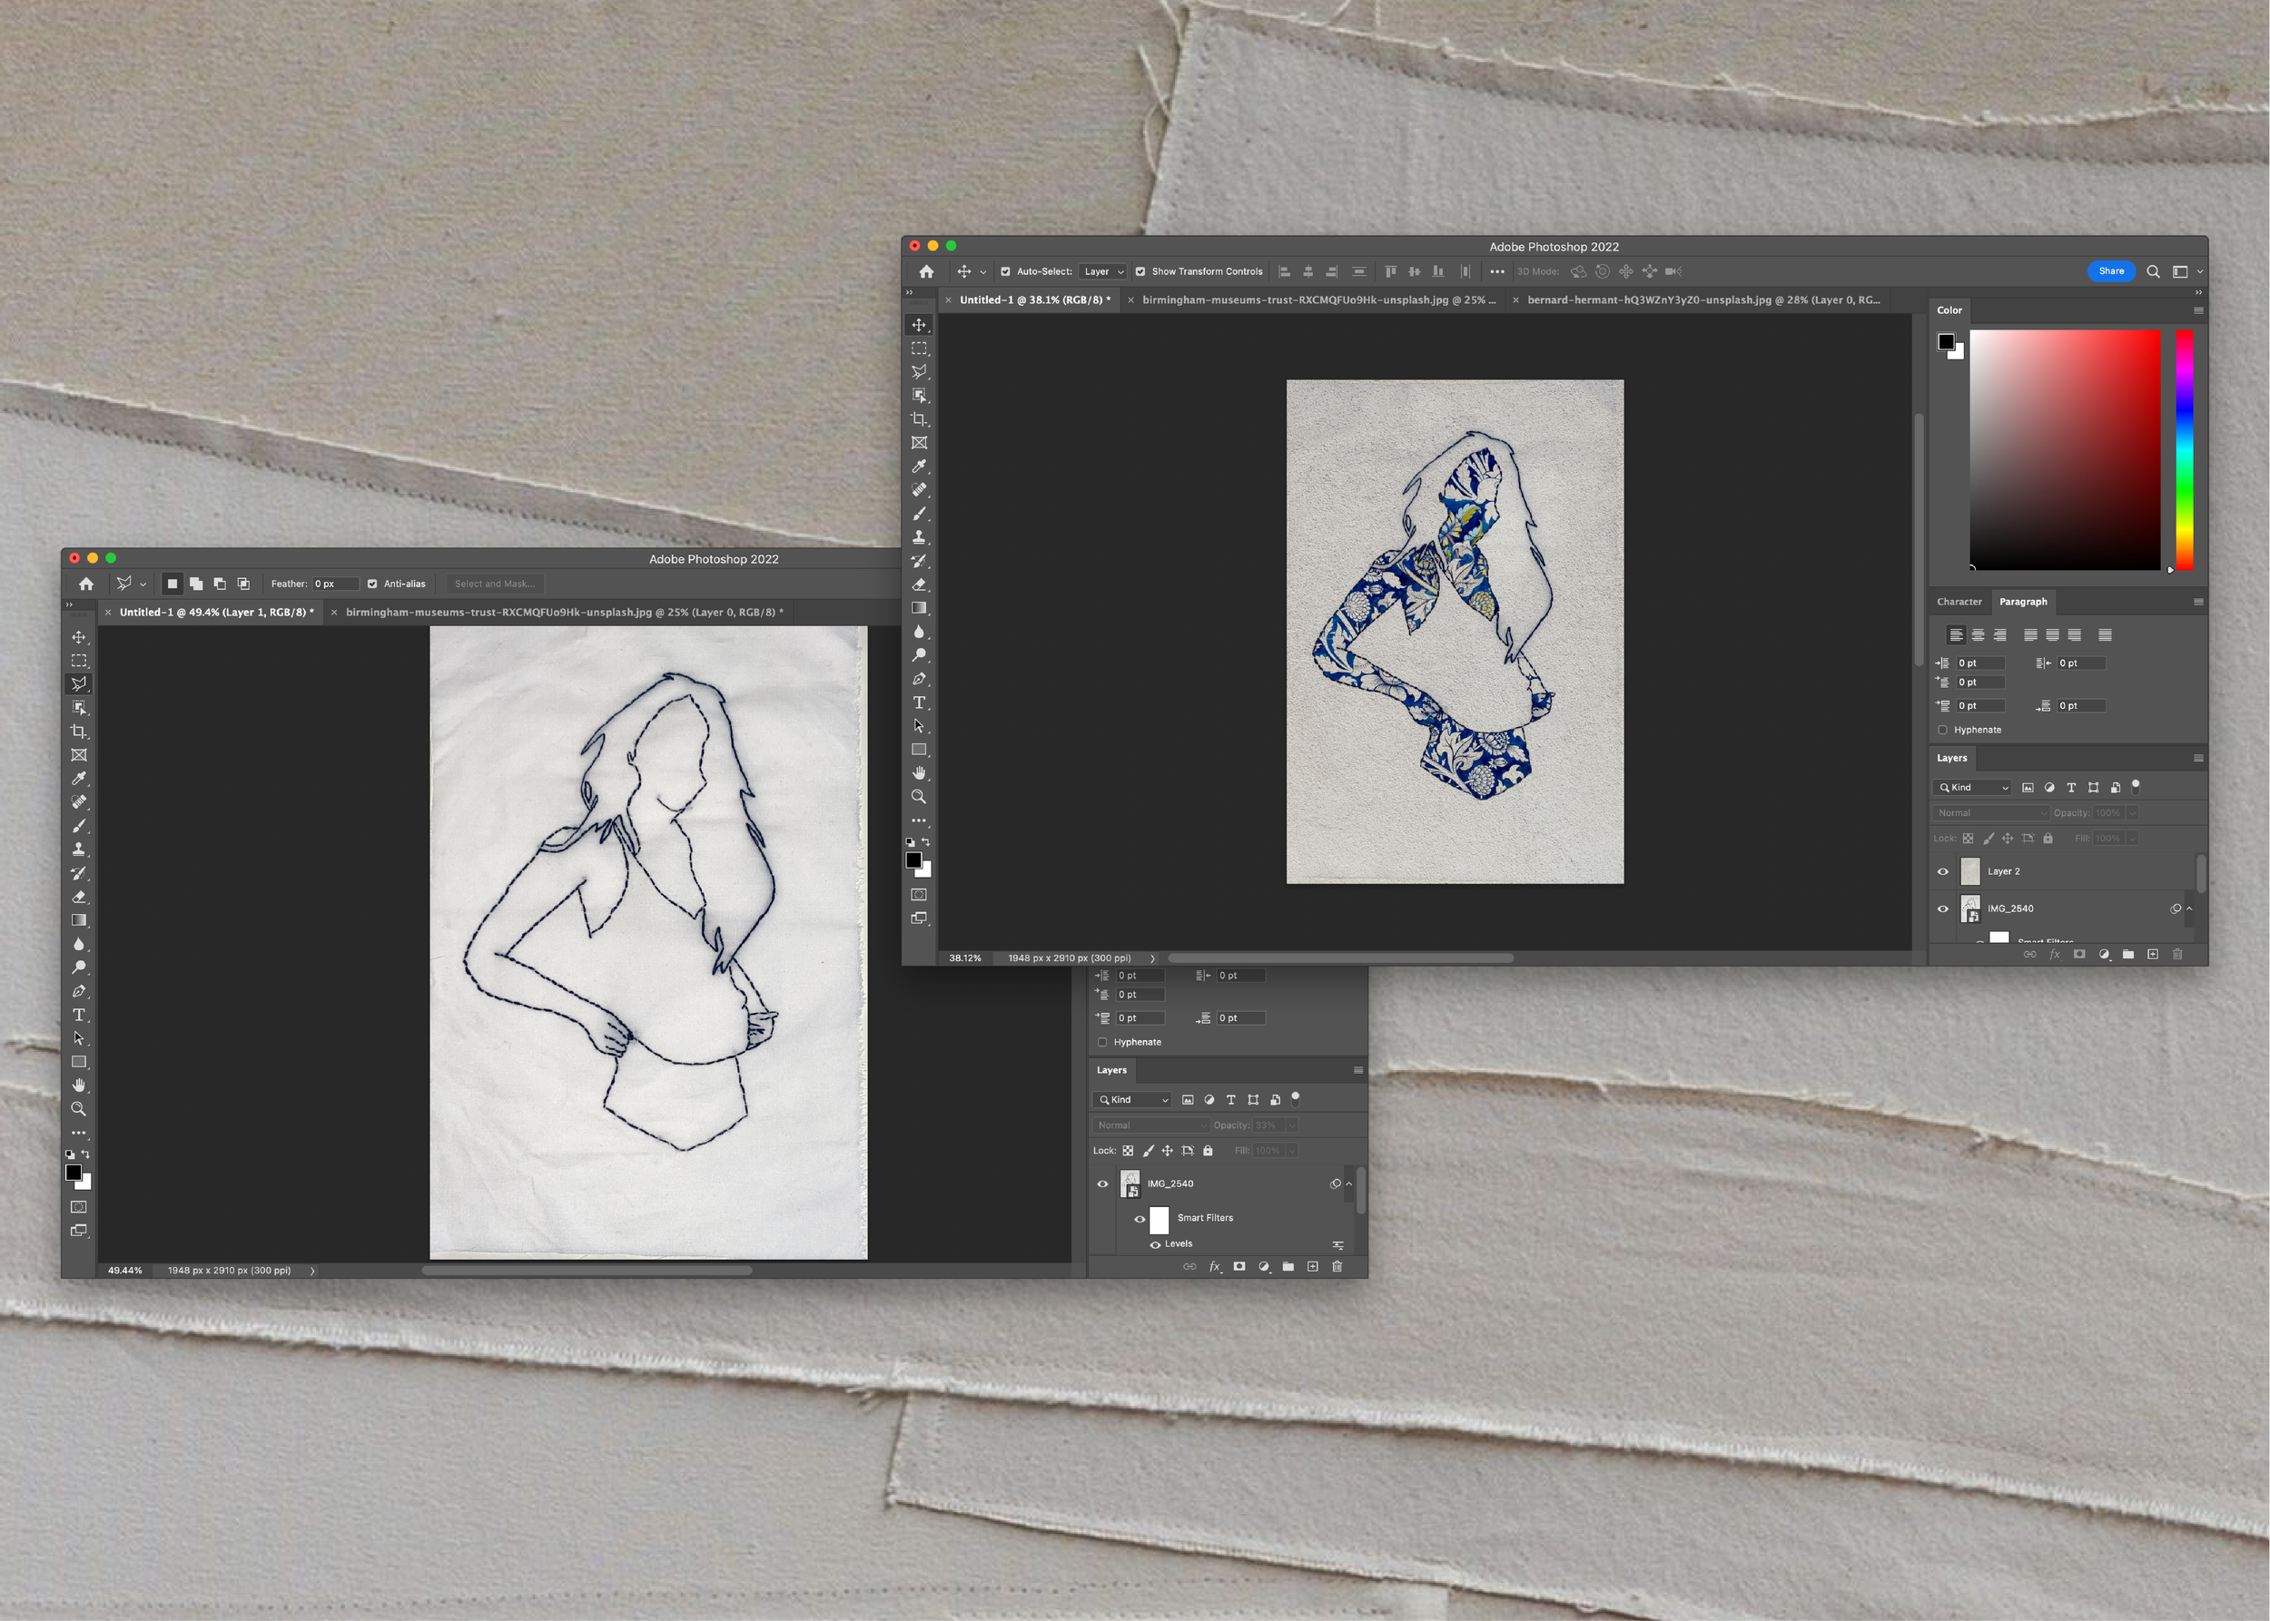Screen dimensions: 2270x1621
Task: Toggle Auto-Select checkbox in the front window
Action: click(1006, 271)
